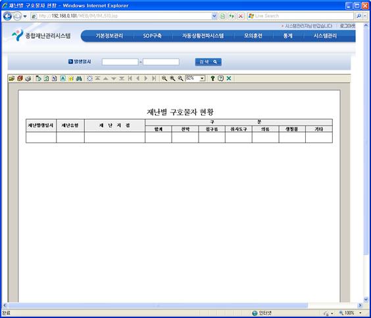Screen dimensions: 371x318
Task: Open the recent pages dropdown next to Forward
Action: coord(25,16)
